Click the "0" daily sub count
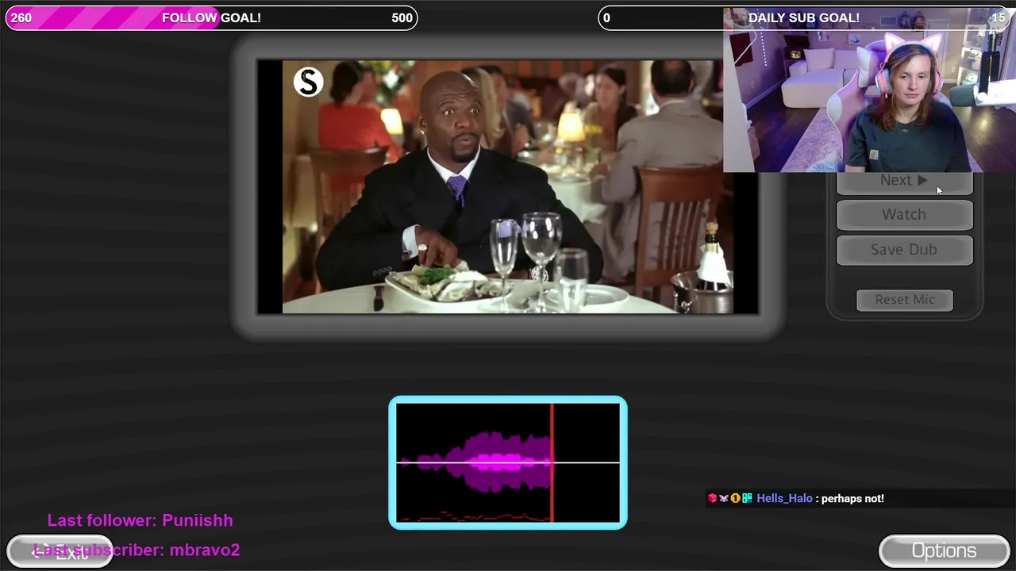This screenshot has height=571, width=1016. click(x=606, y=17)
